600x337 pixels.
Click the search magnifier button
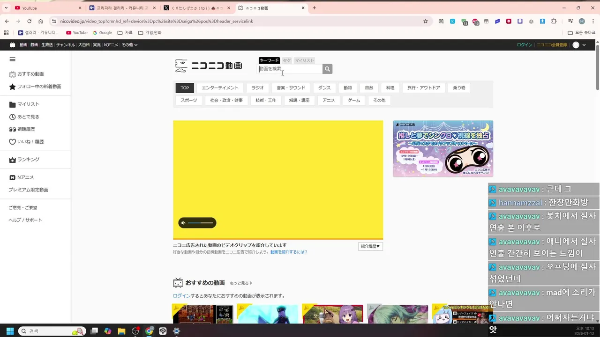[x=327, y=69]
